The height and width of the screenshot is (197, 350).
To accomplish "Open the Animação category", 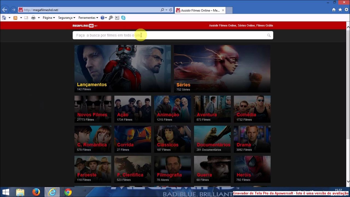I will coord(173,109).
